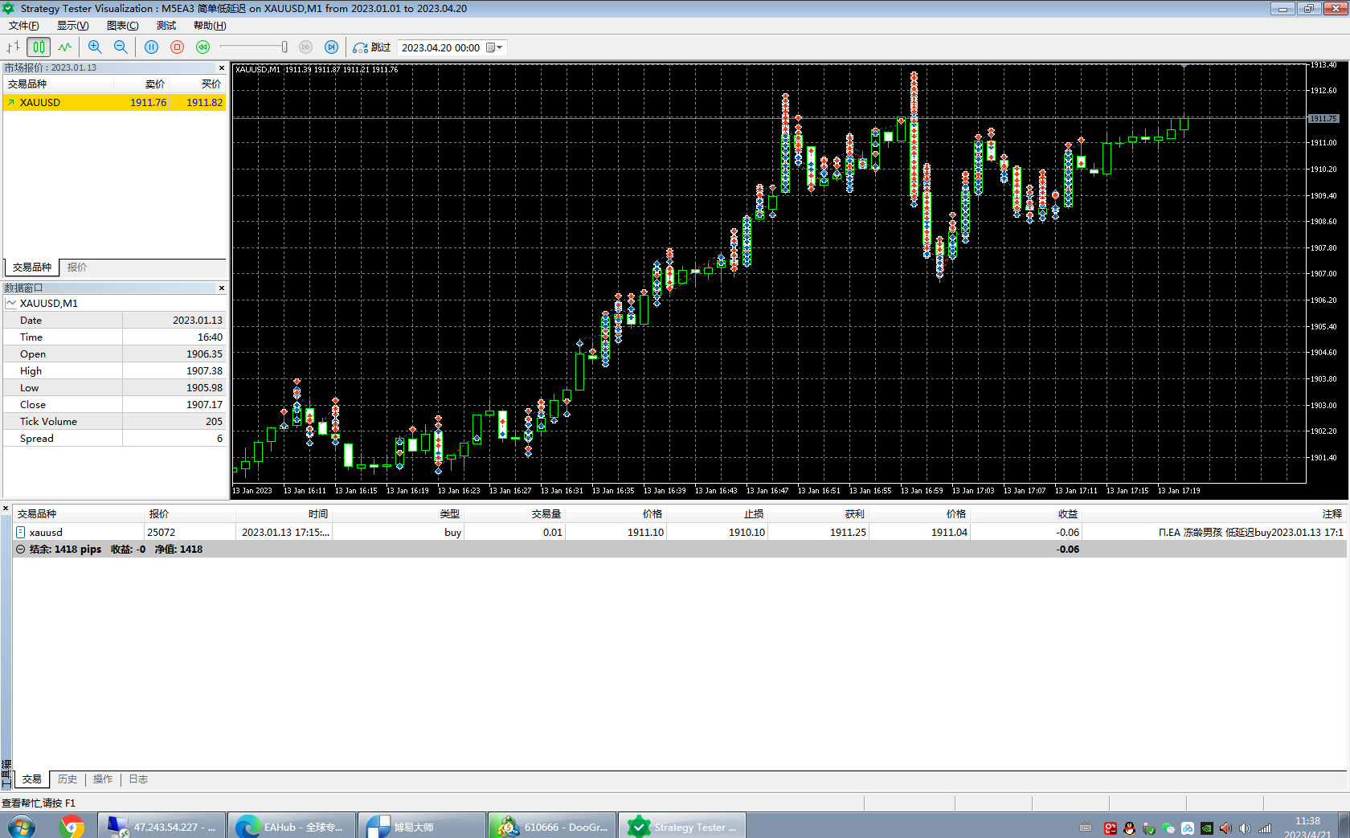1350x838 pixels.
Task: Click the red speaker volume tray icon
Action: [x=1226, y=828]
